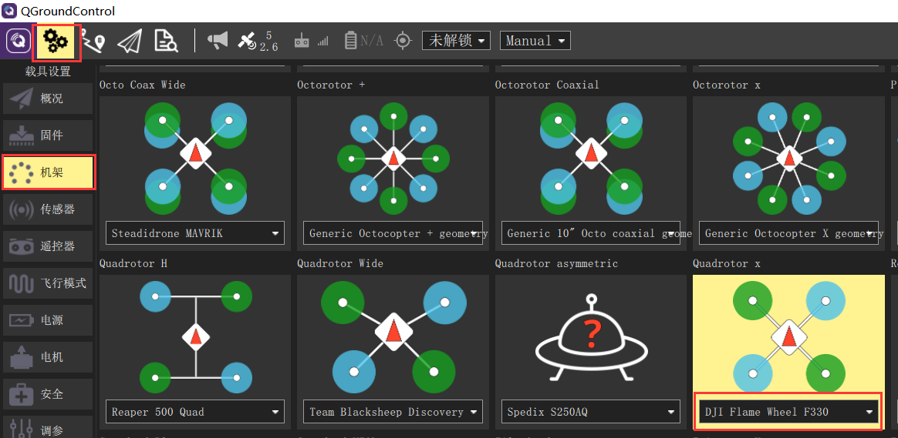
Task: Switch to Fly view paper plane icon
Action: coord(130,41)
